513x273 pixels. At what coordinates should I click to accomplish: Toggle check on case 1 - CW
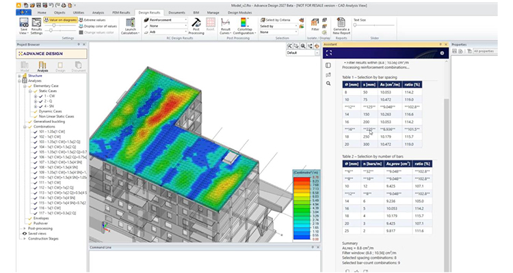tap(41, 96)
